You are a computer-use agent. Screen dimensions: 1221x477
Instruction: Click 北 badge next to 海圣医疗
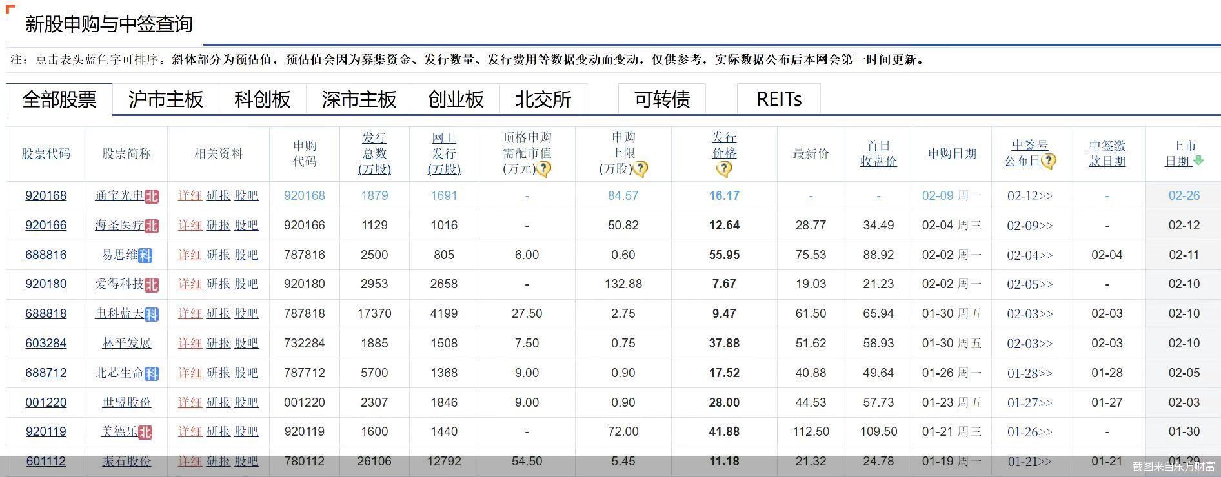click(152, 226)
